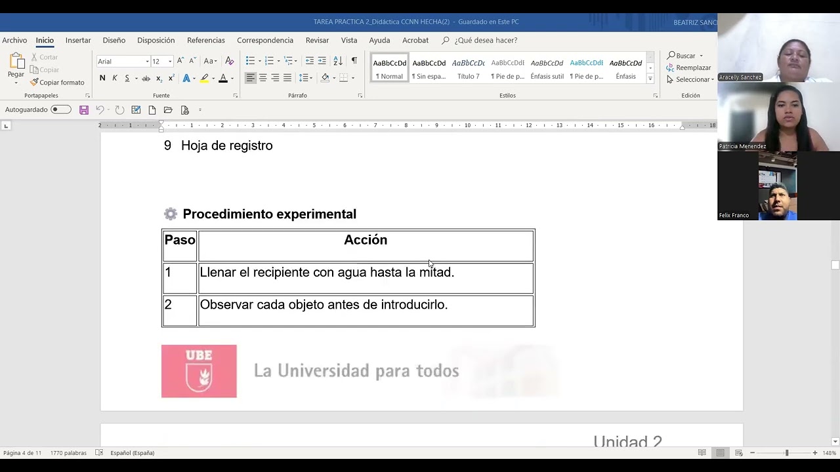Toggle subscript x₂ formatting
Viewport: 840px width, 472px height.
tap(159, 78)
